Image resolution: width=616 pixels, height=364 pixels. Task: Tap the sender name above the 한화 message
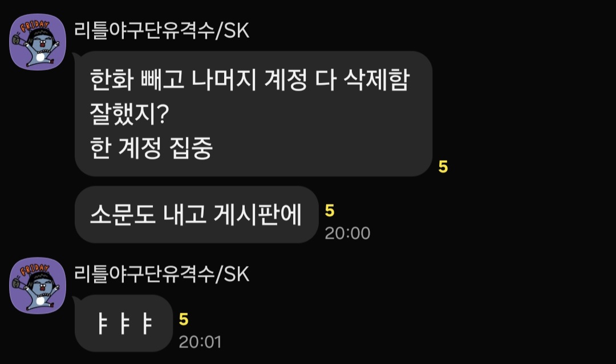coord(161,30)
